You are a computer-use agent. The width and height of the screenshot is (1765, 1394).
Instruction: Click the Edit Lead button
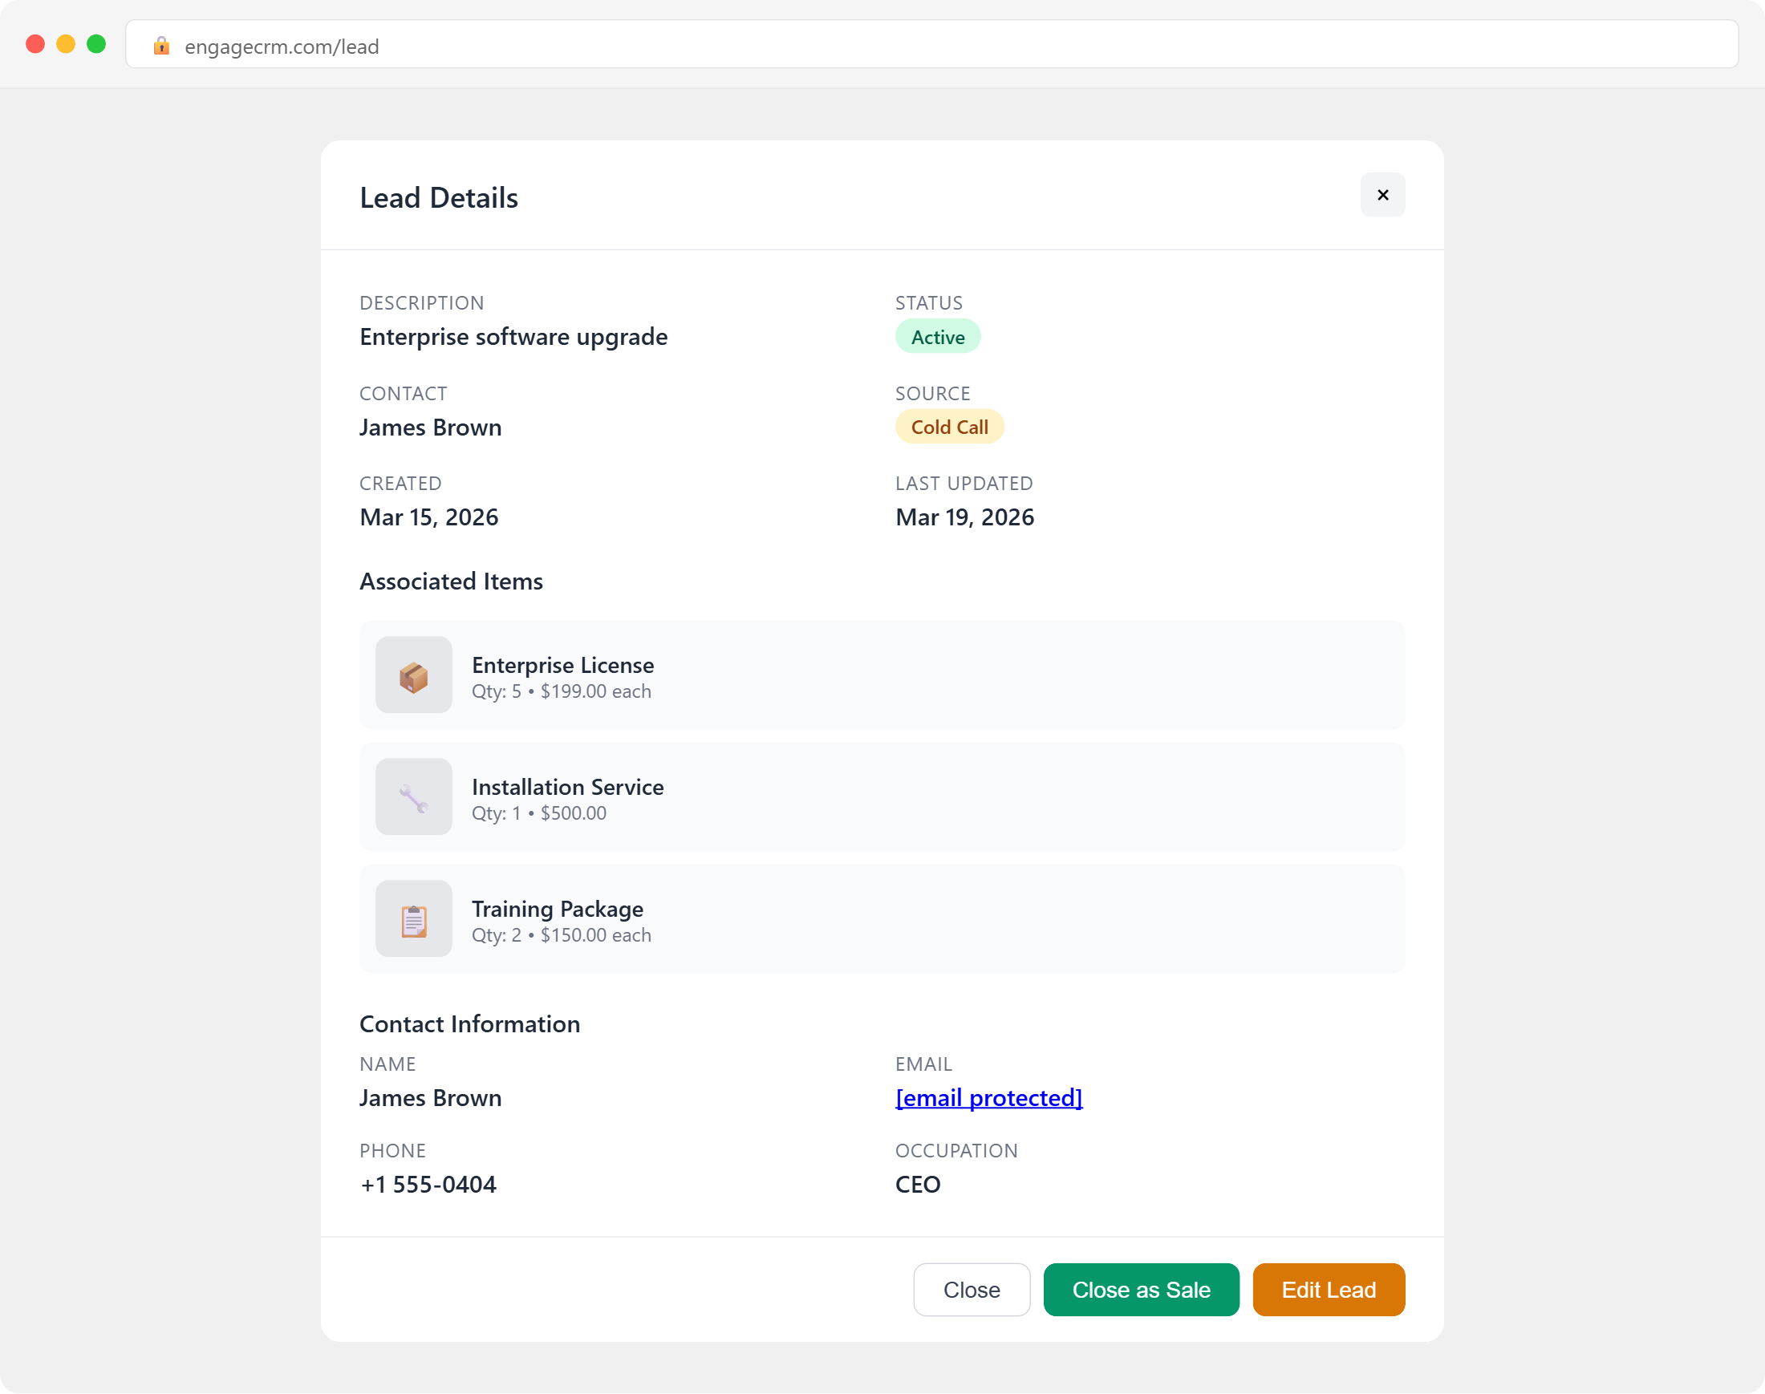(1328, 1290)
